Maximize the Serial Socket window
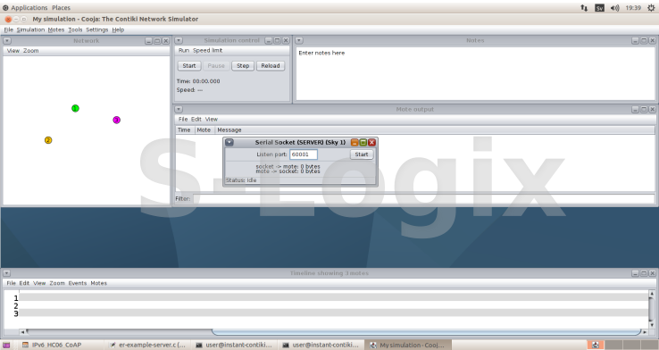Screen dimensions: 659x350 [363, 143]
